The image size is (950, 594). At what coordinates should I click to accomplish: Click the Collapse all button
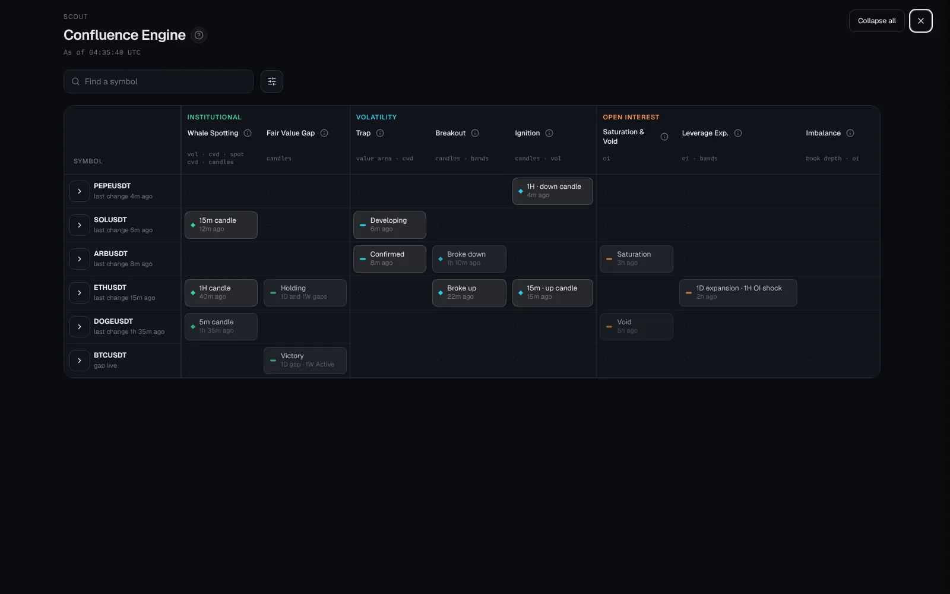click(x=877, y=21)
